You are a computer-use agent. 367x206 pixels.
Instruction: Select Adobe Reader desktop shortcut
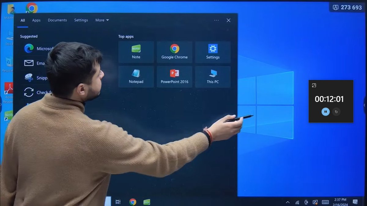9,92
